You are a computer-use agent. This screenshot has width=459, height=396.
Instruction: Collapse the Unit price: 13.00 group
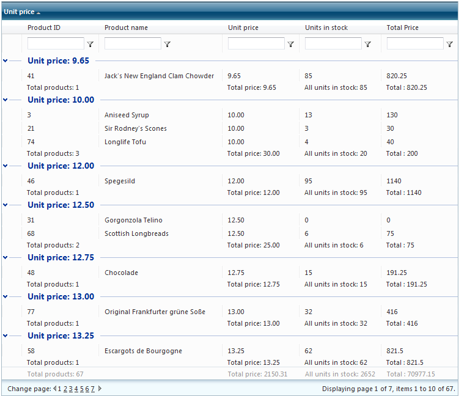pyautogui.click(x=6, y=296)
